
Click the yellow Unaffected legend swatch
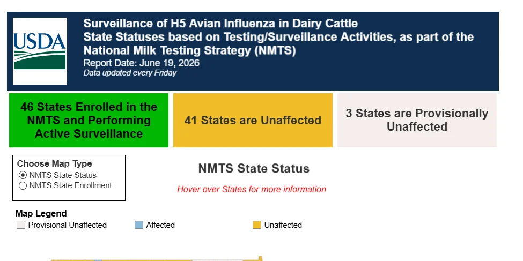point(257,225)
